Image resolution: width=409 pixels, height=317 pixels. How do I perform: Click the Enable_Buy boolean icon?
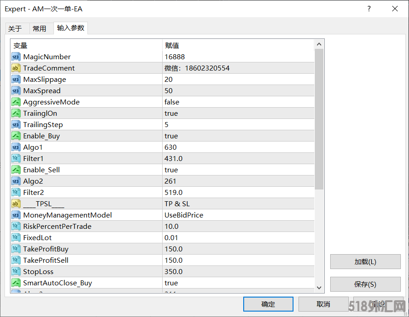16,136
